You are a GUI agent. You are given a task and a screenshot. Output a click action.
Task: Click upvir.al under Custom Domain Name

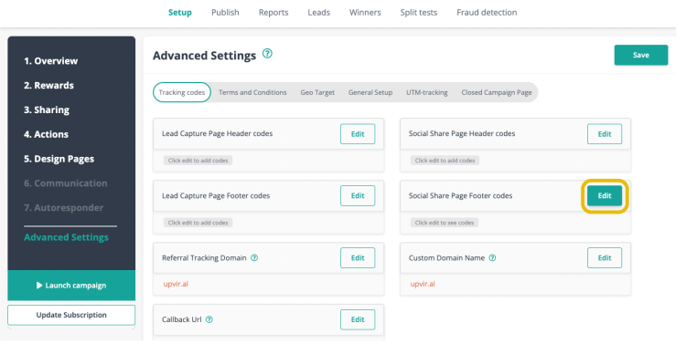click(423, 284)
